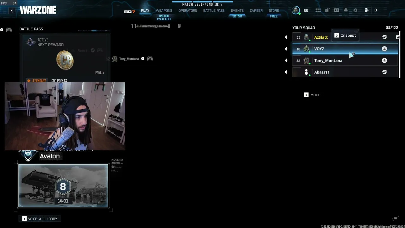Switch to the PLAY tab
The image size is (405, 228).
(145, 10)
